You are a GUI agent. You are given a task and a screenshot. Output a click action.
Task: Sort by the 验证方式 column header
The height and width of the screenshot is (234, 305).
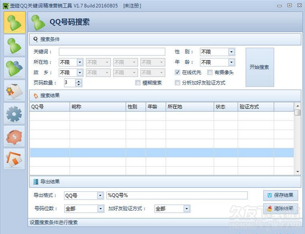coord(256,107)
